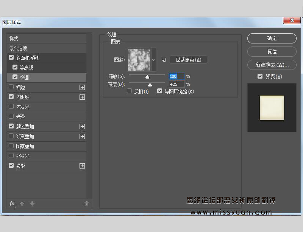Open the pattern picker dropdown arrow
The width and height of the screenshot is (303, 232).
tap(153, 60)
